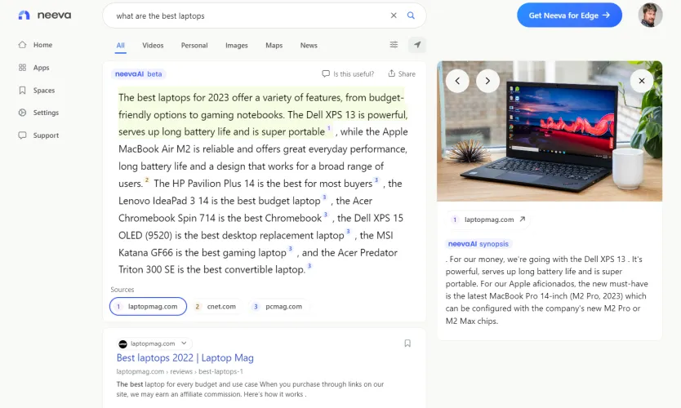Click Get Neeva for Edge button
The image size is (681, 408).
tap(569, 15)
